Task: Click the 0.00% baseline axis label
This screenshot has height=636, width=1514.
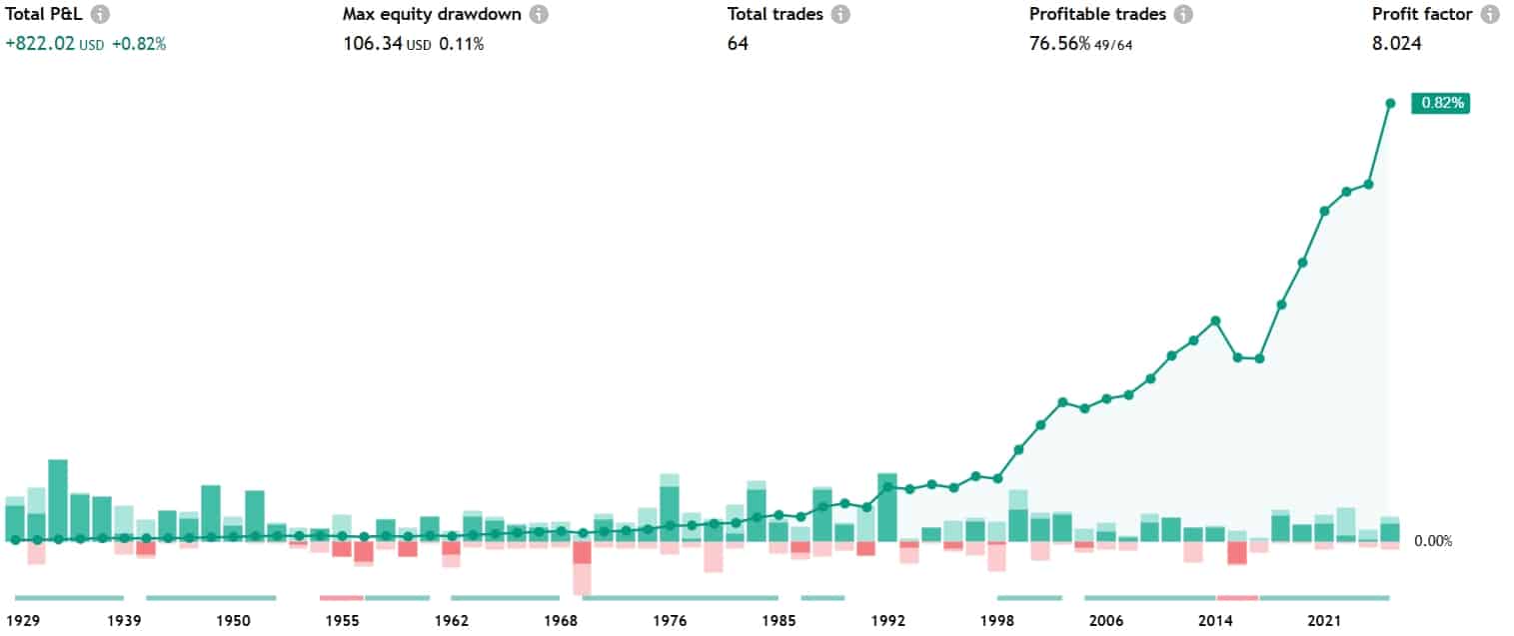Action: 1433,541
